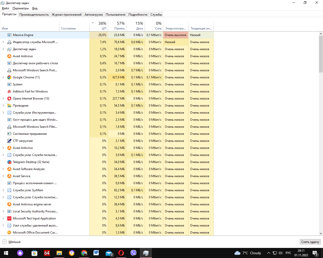Click the Microsoft Office Document Cache icon

[9, 233]
